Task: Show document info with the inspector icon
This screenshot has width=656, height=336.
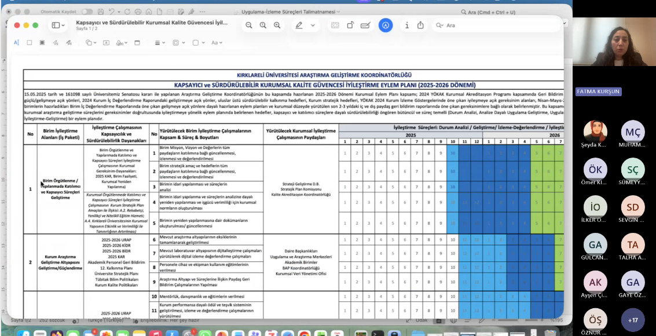Action: [407, 25]
